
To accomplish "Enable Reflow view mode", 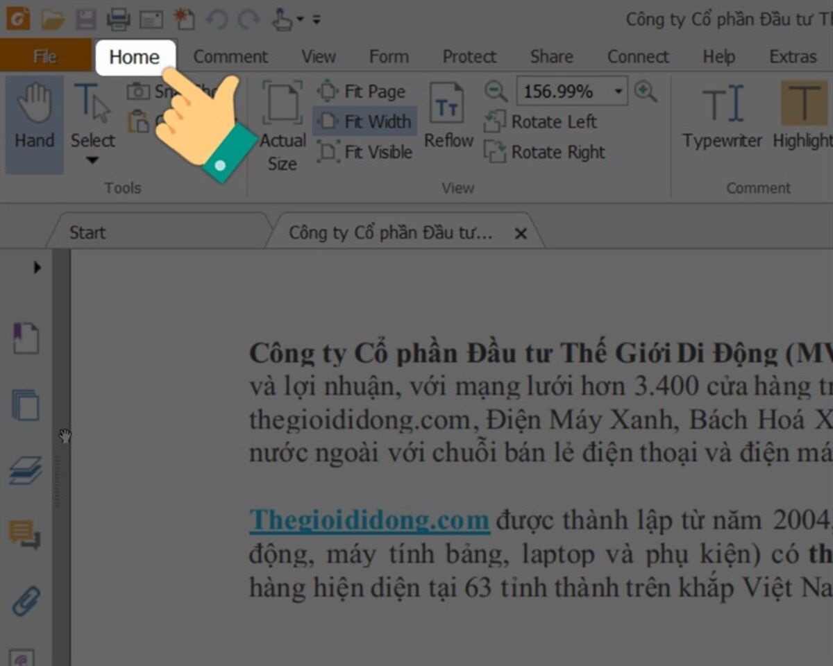I will click(448, 117).
